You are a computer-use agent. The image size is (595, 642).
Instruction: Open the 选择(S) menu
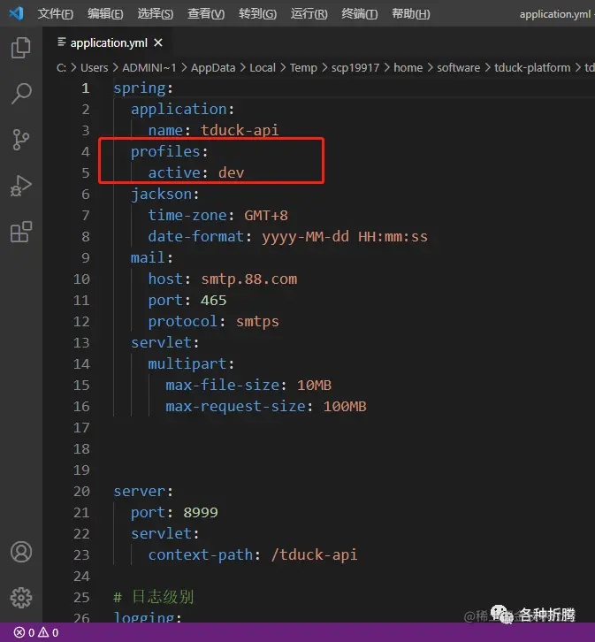tap(156, 14)
